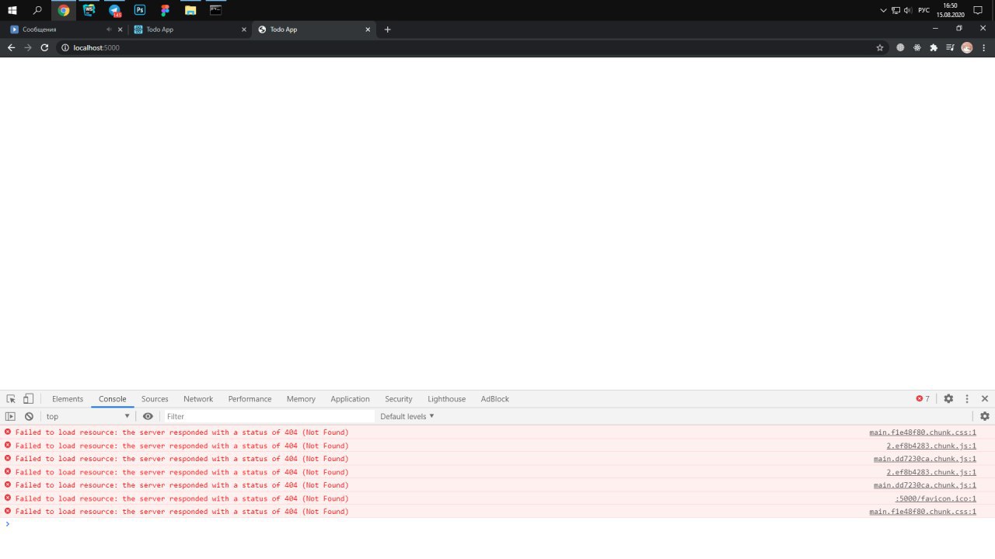This screenshot has width=995, height=559.
Task: Go back with the browser back arrow
Action: [x=11, y=47]
